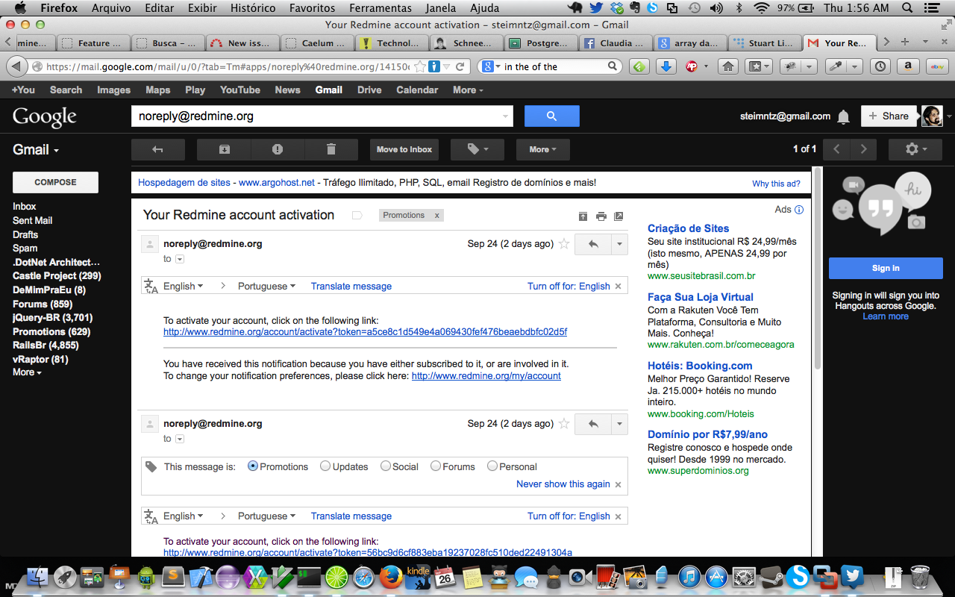Select the Updates category radio button
The image size is (955, 597).
point(325,466)
